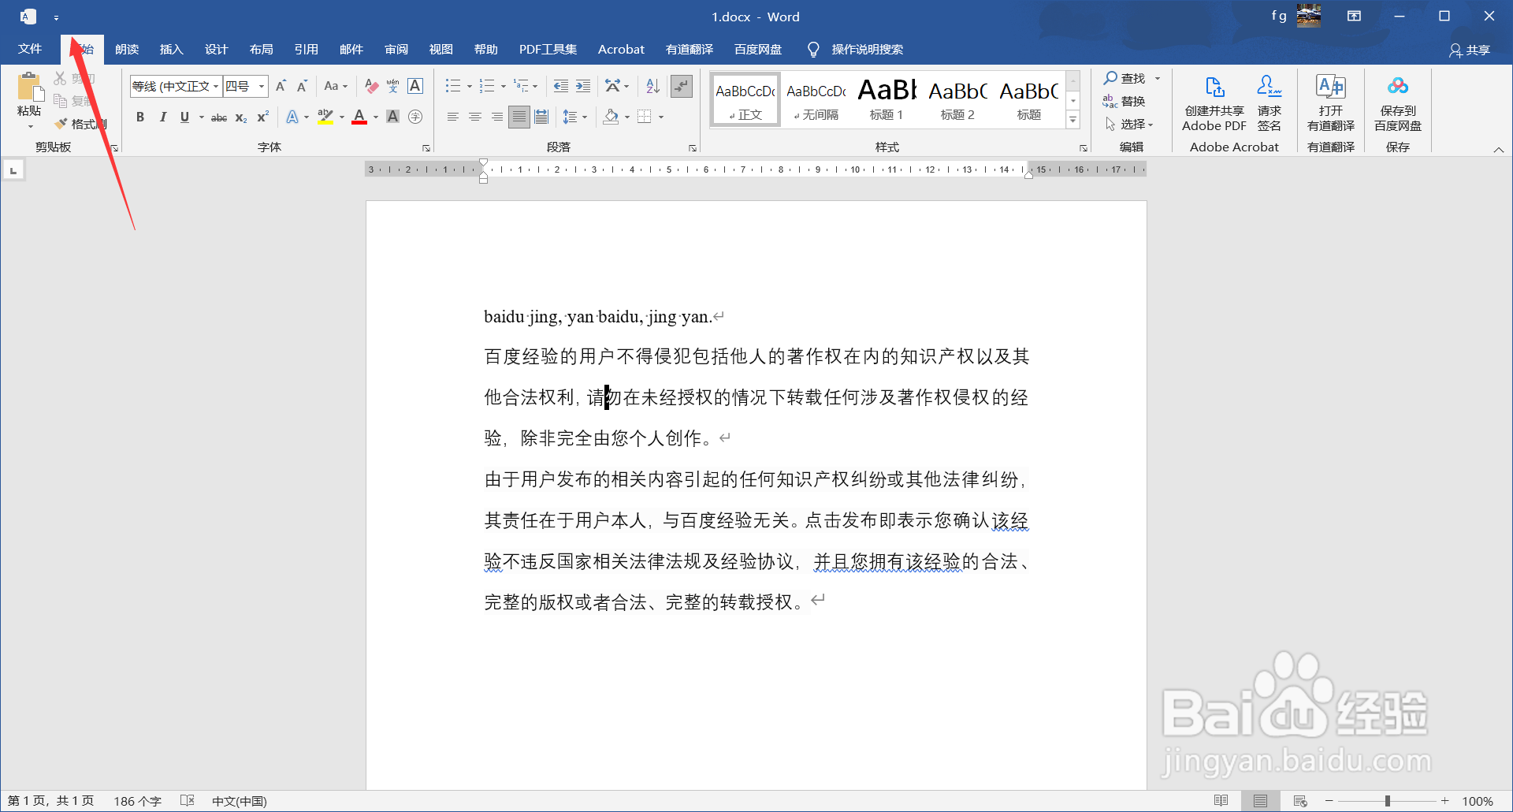Open numbered list dropdown
The width and height of the screenshot is (1513, 812).
pos(504,86)
